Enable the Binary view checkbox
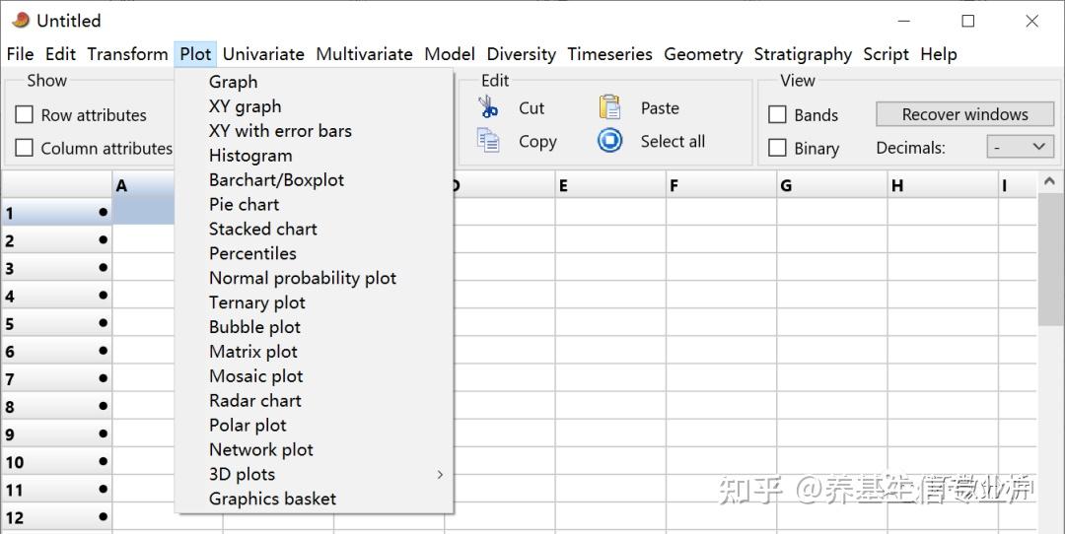This screenshot has width=1065, height=534. (x=778, y=149)
